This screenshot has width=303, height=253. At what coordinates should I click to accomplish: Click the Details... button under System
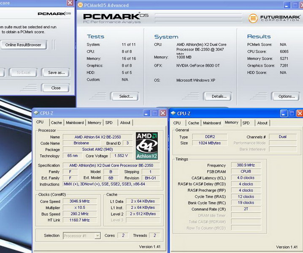[217, 96]
